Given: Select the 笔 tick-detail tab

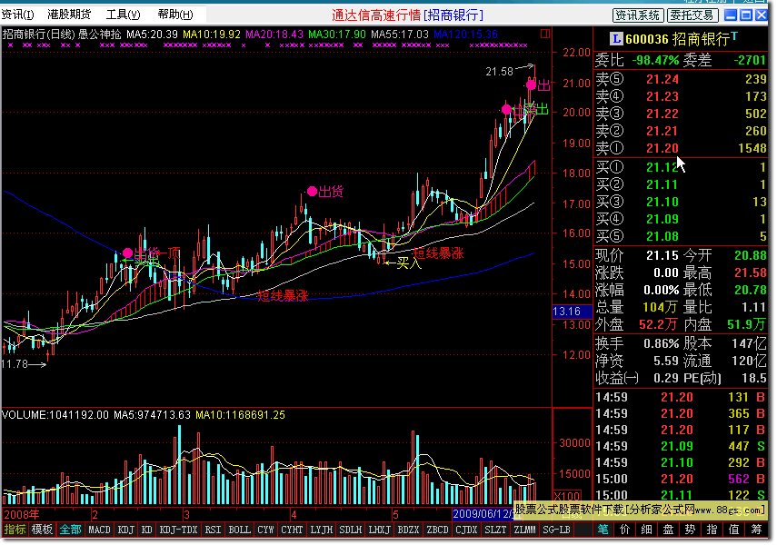Looking at the screenshot, I should pyautogui.click(x=603, y=530).
